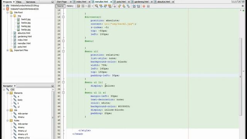
Task: Toggle Rectangular Selection mode
Action: (x=114, y=6)
